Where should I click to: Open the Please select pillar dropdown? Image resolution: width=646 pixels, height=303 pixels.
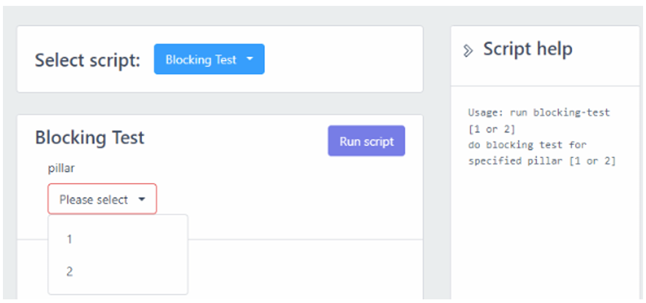coord(102,199)
